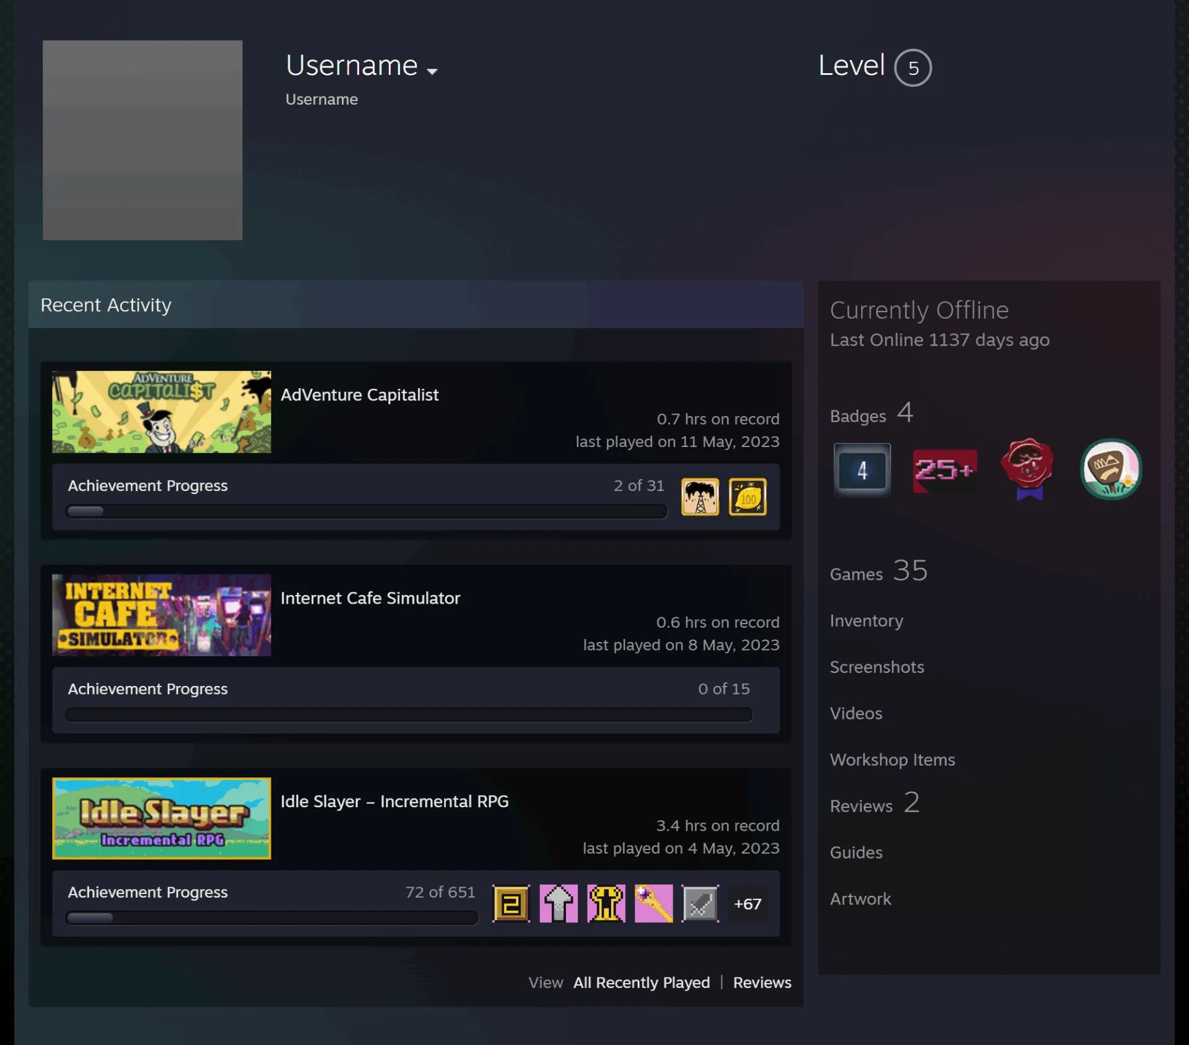This screenshot has width=1189, height=1045.
Task: Click Idle Slayer achievement progress bar
Action: pos(272,917)
